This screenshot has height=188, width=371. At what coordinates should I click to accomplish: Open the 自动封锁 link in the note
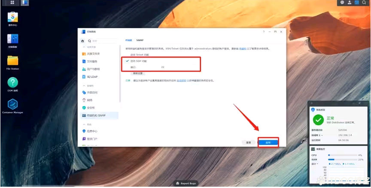coord(181,80)
